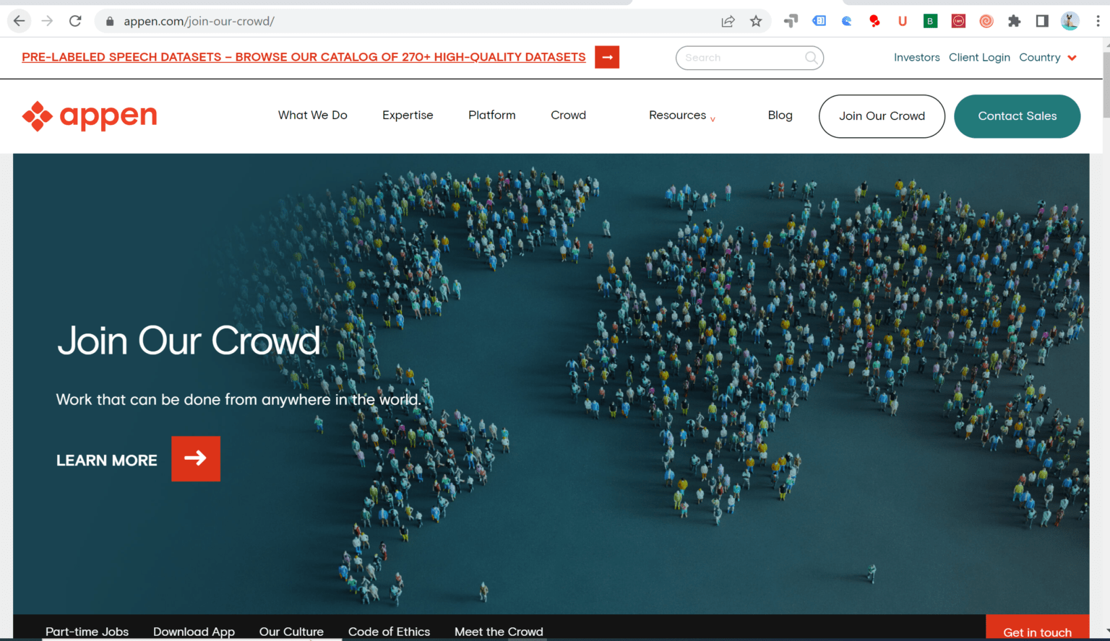Click the LEARN MORE text link

(x=107, y=461)
